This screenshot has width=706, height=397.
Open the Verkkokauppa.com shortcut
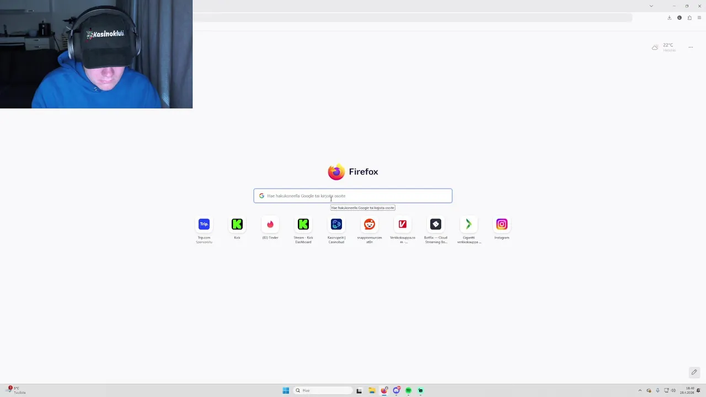click(x=403, y=224)
